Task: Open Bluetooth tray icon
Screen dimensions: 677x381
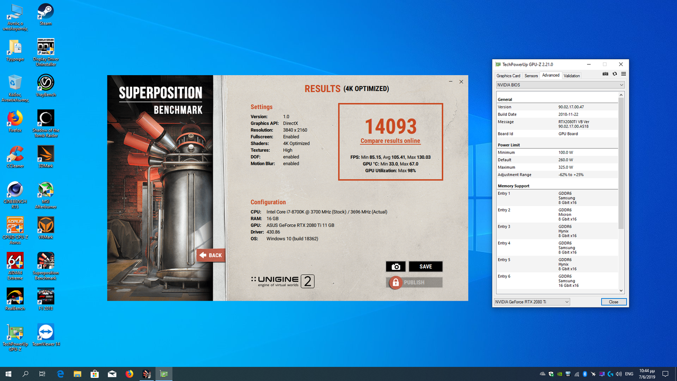Action: 585,374
